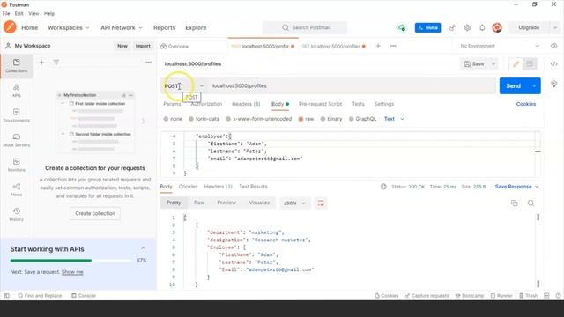The image size is (564, 317).
Task: Open the JSON response format dropdown
Action: click(294, 203)
